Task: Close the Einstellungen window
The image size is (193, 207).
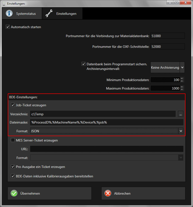Action: tap(185, 3)
